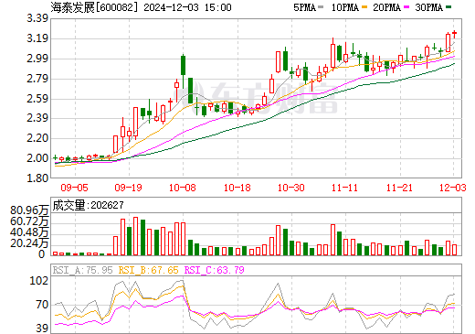Click the RSI_B:67.65 indicator label
The width and height of the screenshot is (475, 334).
[x=148, y=270]
